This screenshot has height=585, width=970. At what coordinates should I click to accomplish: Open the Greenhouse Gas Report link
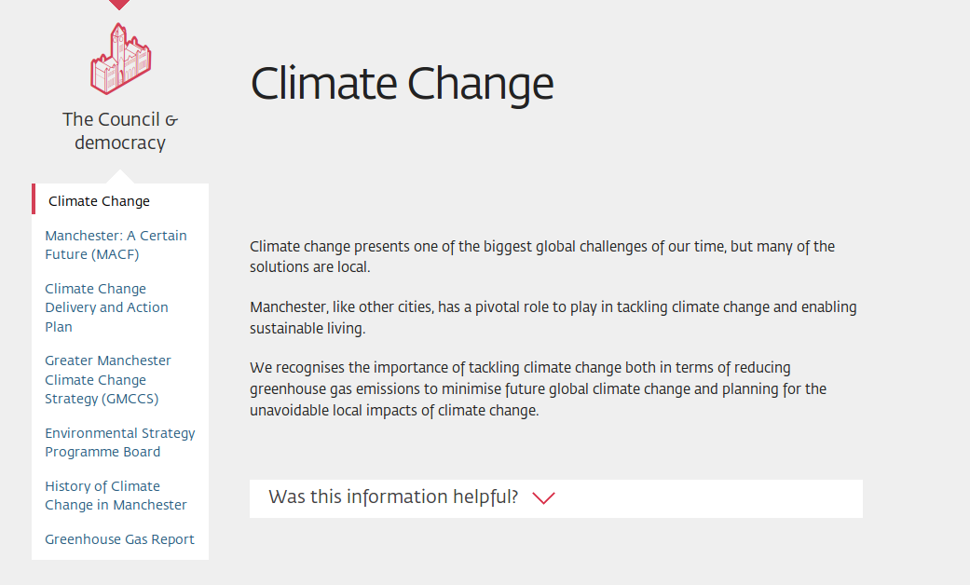[119, 539]
